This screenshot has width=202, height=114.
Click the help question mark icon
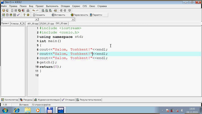click(x=24, y=15)
